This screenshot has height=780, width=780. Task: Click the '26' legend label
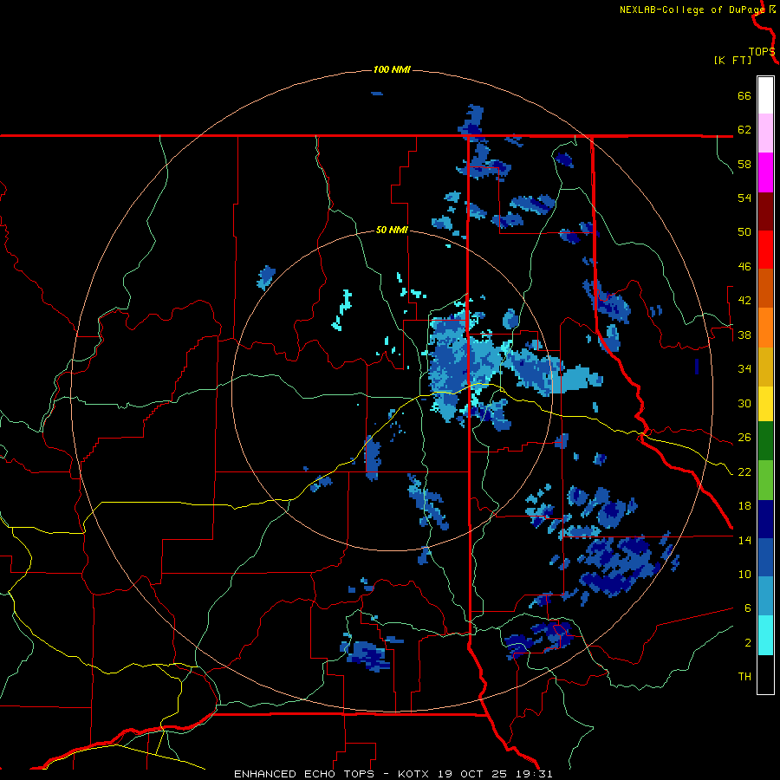744,438
